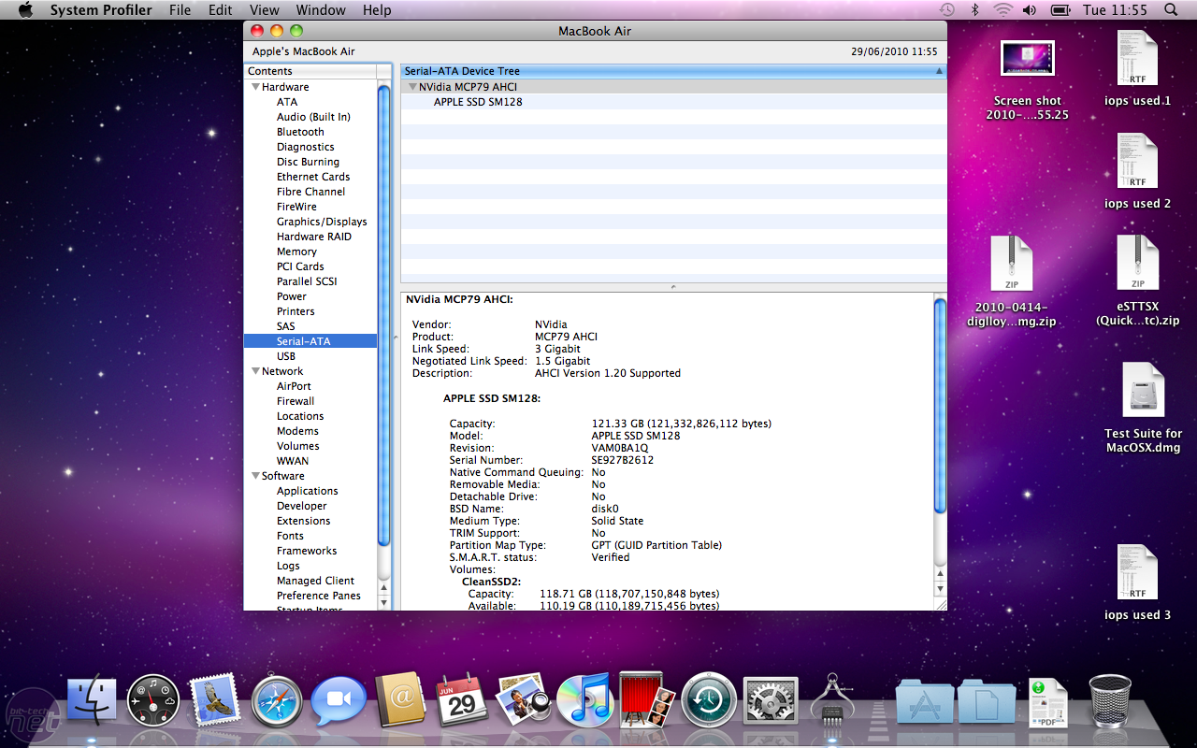Click the details pane scrollbar
1197x748 pixels.
tap(940, 405)
